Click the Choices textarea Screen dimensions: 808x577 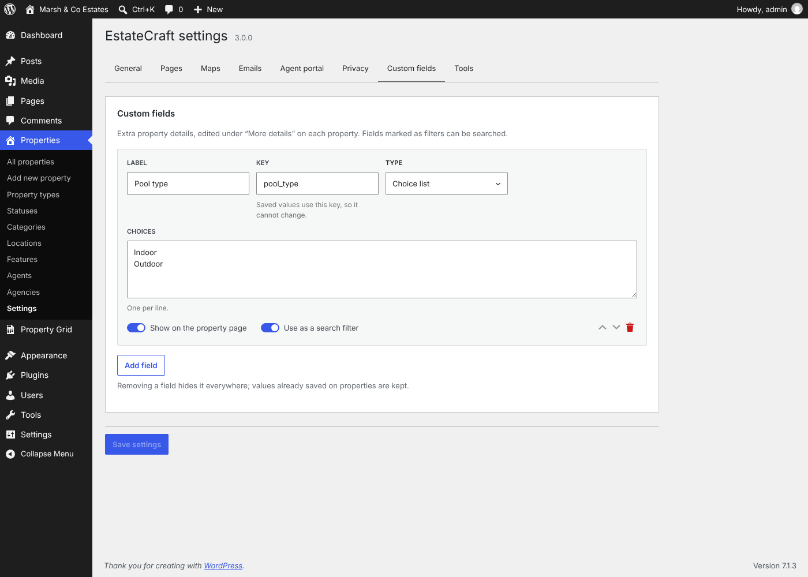(x=382, y=269)
